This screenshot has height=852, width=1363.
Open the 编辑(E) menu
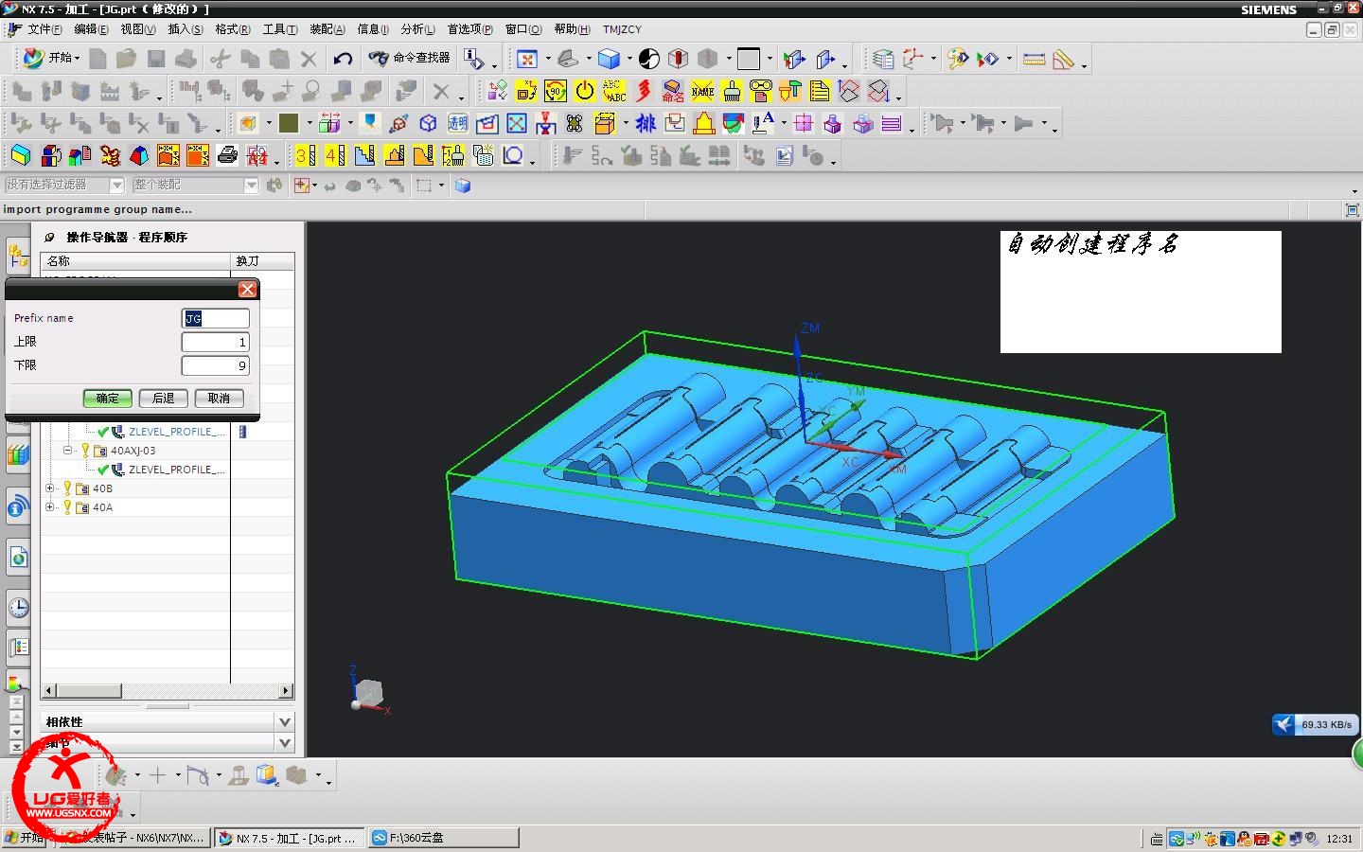click(91, 29)
